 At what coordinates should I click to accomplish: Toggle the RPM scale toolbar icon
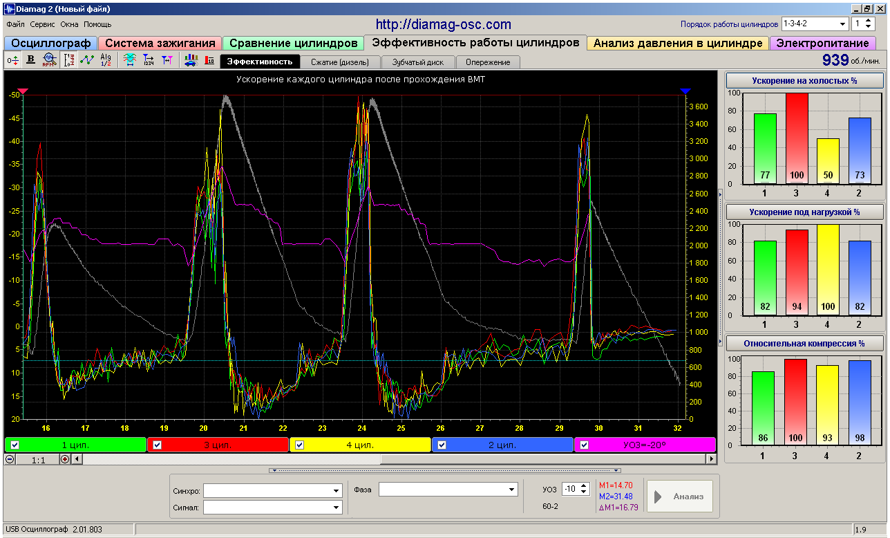pos(68,60)
